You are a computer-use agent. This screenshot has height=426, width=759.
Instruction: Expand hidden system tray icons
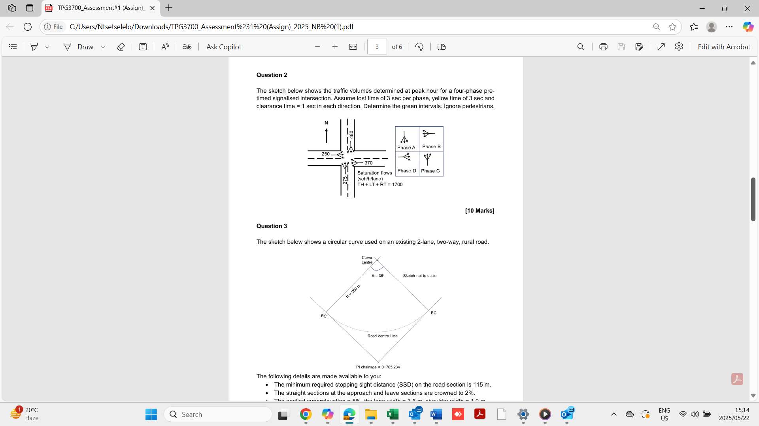click(x=614, y=414)
